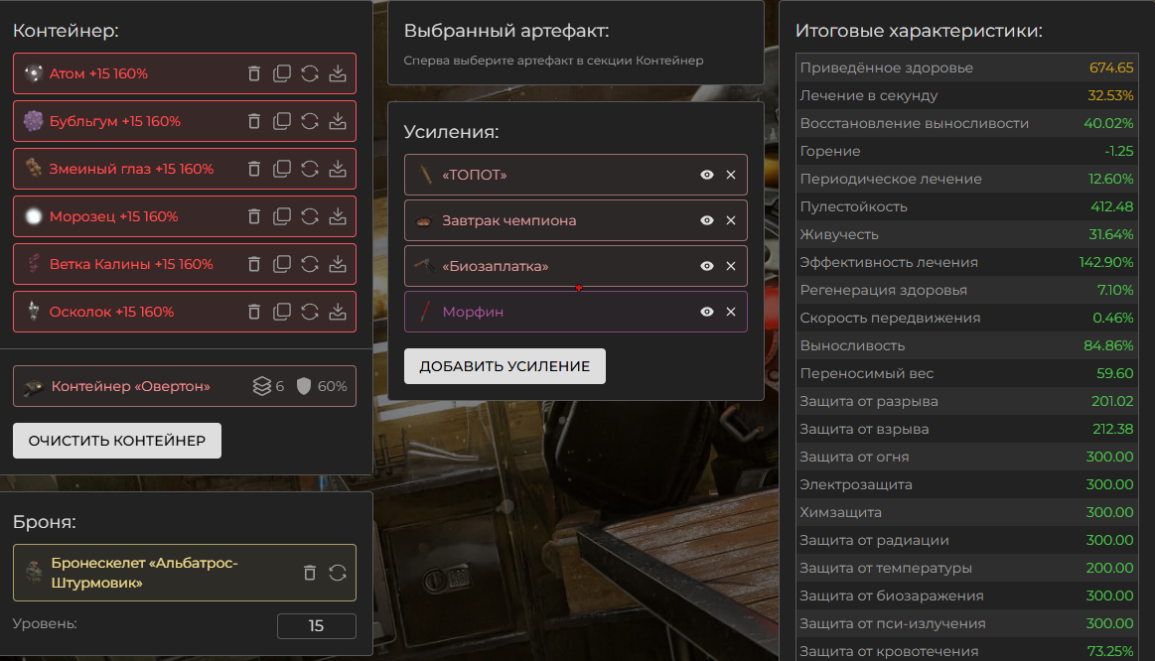The width and height of the screenshot is (1155, 661).
Task: Hide the Завтрак чемпиона boost effect
Action: click(707, 220)
